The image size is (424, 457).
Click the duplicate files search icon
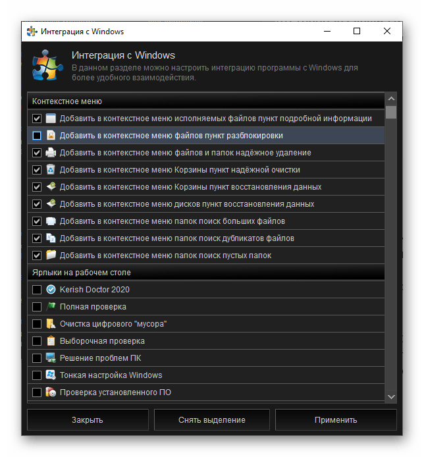coord(51,238)
